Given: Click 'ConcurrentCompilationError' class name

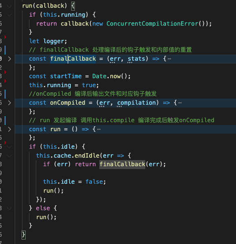Looking at the screenshot, I should click(x=152, y=24).
